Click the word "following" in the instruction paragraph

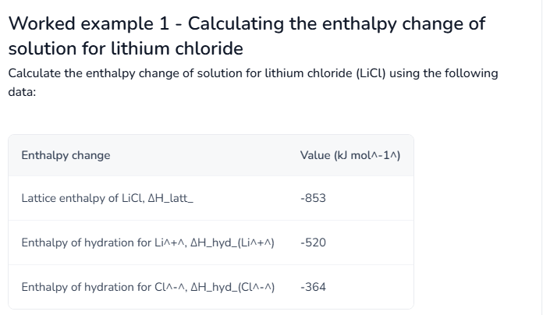click(x=470, y=73)
